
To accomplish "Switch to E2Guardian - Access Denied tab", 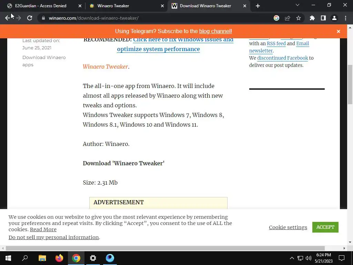I will [x=41, y=6].
